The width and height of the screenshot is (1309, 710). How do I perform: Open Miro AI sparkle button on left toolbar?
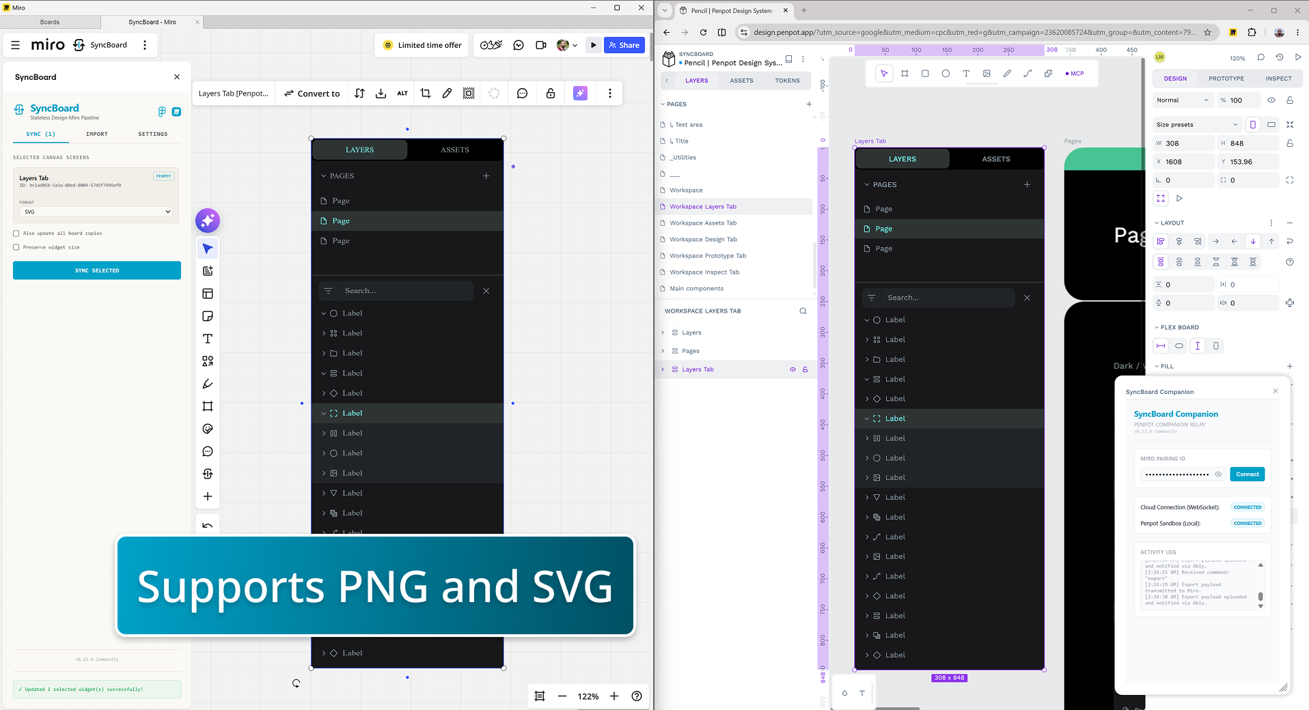pos(208,221)
